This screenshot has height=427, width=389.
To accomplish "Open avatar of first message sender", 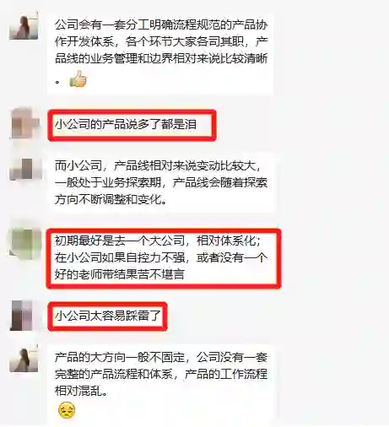I will tap(24, 25).
